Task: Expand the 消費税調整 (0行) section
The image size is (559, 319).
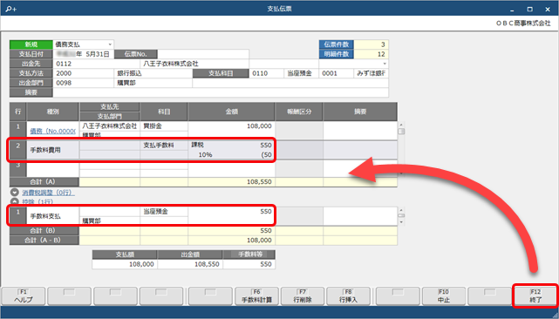Action: click(x=15, y=193)
